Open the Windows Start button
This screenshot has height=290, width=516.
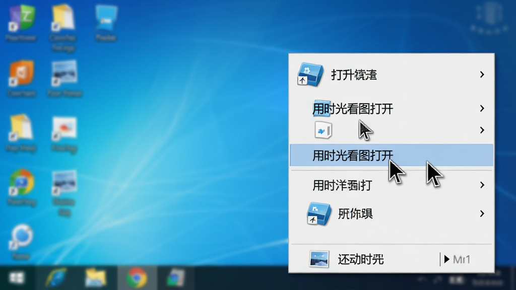(17, 278)
